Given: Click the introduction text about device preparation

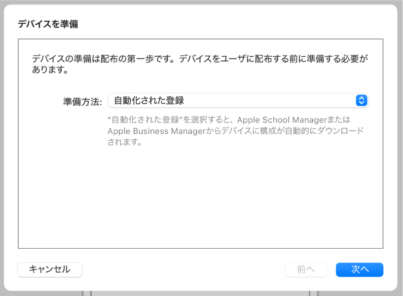Looking at the screenshot, I should [197, 63].
